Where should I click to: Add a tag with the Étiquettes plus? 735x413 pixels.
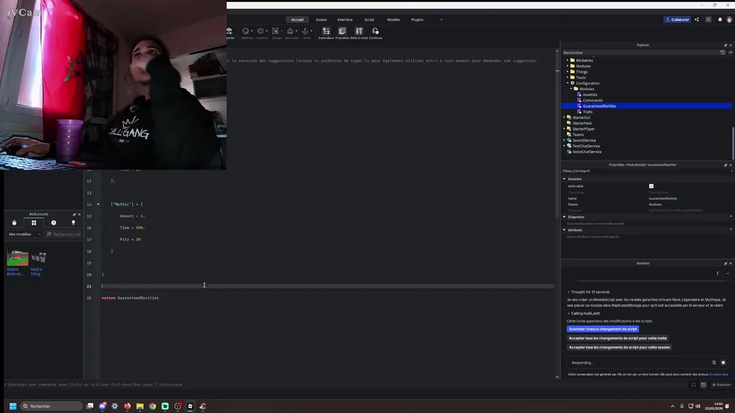[730, 217]
